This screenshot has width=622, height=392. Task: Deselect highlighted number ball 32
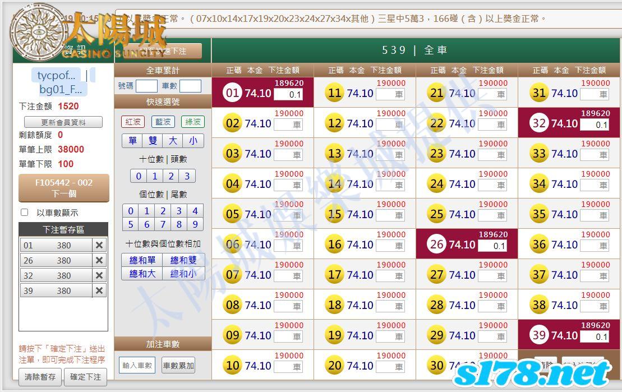pos(539,123)
